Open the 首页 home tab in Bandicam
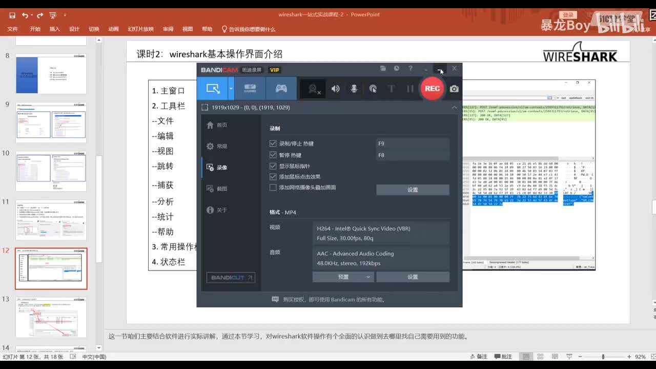Image resolution: width=656 pixels, height=369 pixels. pyautogui.click(x=217, y=125)
